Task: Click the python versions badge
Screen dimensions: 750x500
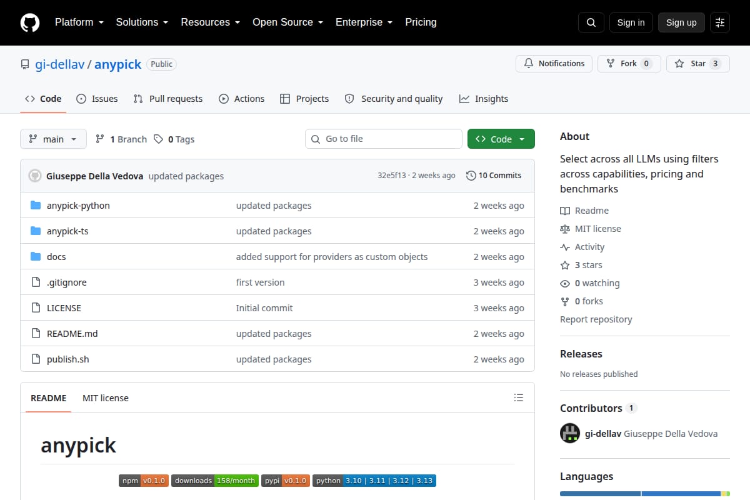Action: (374, 481)
